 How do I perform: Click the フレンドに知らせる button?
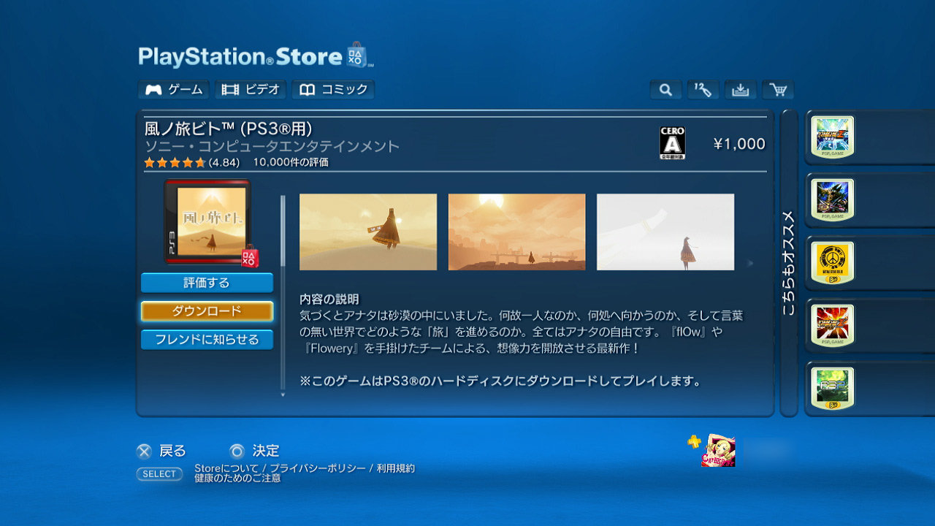pos(207,340)
